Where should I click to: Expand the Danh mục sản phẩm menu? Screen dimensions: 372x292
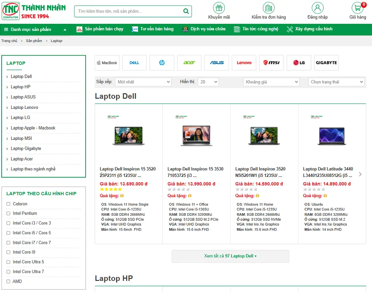pos(35,30)
